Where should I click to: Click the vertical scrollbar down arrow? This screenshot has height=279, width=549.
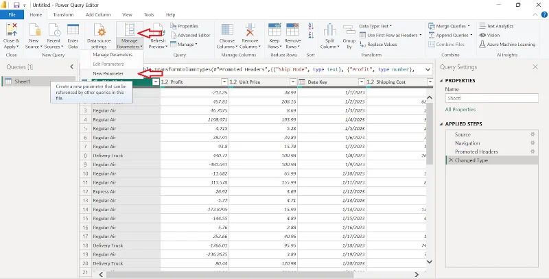pyautogui.click(x=430, y=261)
